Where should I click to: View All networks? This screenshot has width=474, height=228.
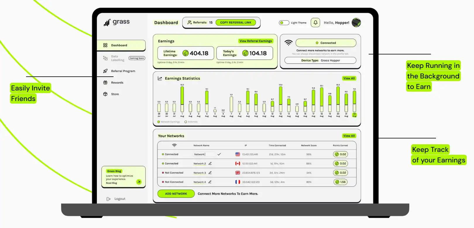pos(349,136)
